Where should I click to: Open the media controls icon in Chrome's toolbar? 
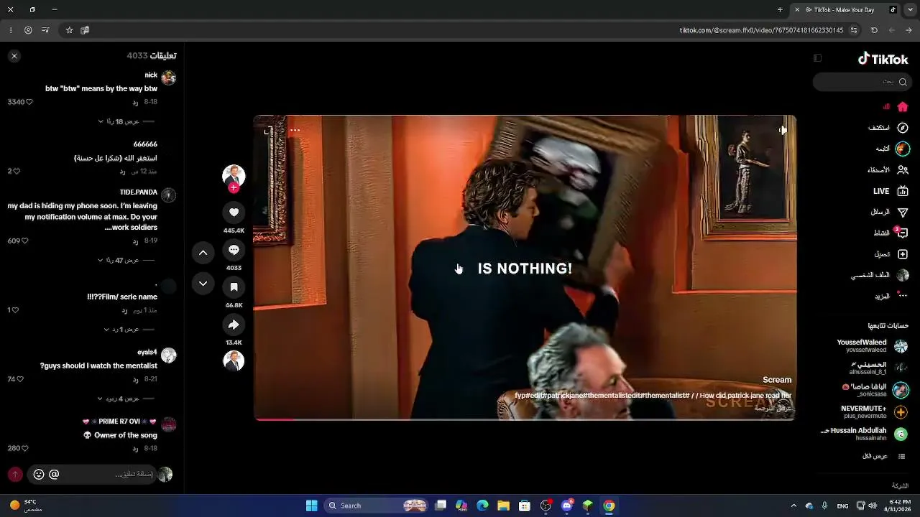46,30
